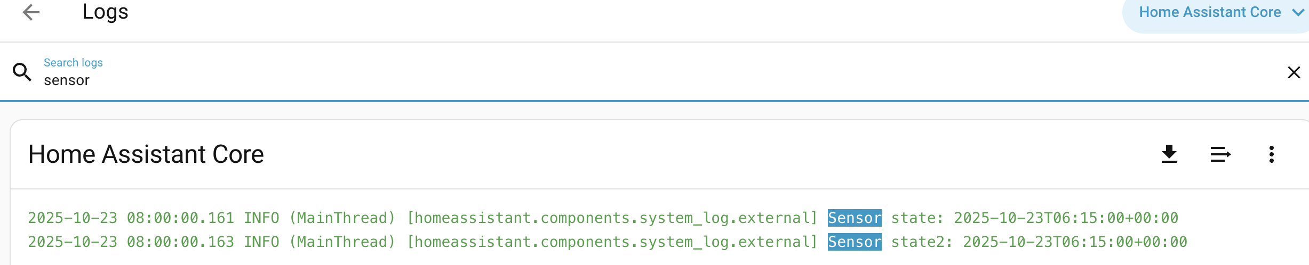This screenshot has height=265, width=1309.
Task: Click the magnifying glass search icon
Action: click(x=22, y=72)
